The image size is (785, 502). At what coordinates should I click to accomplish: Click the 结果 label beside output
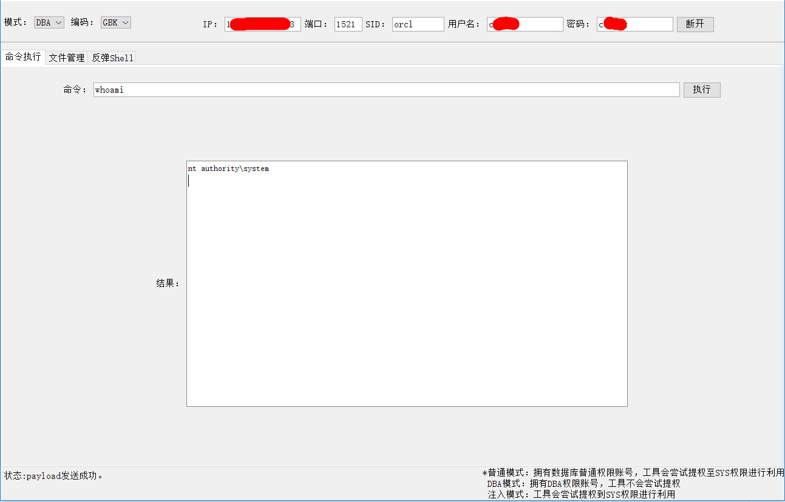tap(168, 283)
